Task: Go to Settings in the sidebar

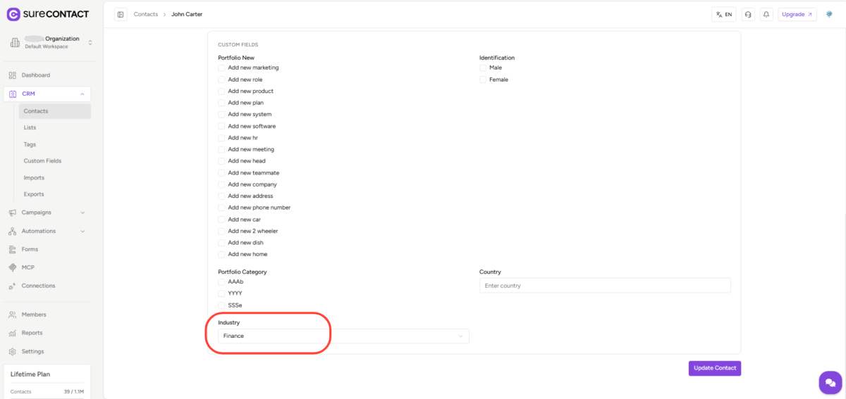Action: tap(32, 351)
